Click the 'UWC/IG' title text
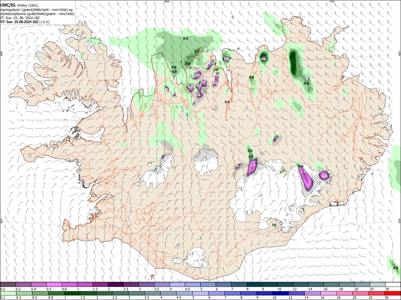This screenshot has height=300, width=401. click(8, 5)
